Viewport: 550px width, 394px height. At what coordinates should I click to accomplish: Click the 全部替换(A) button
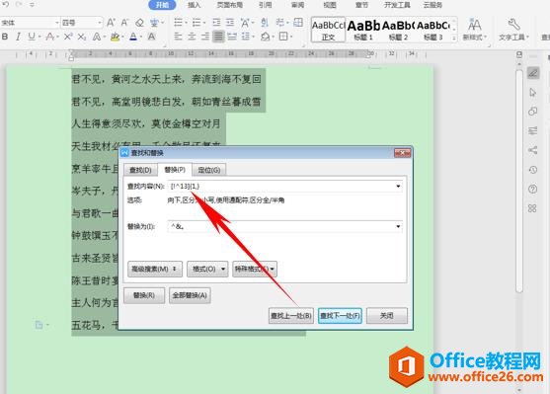[x=190, y=295]
